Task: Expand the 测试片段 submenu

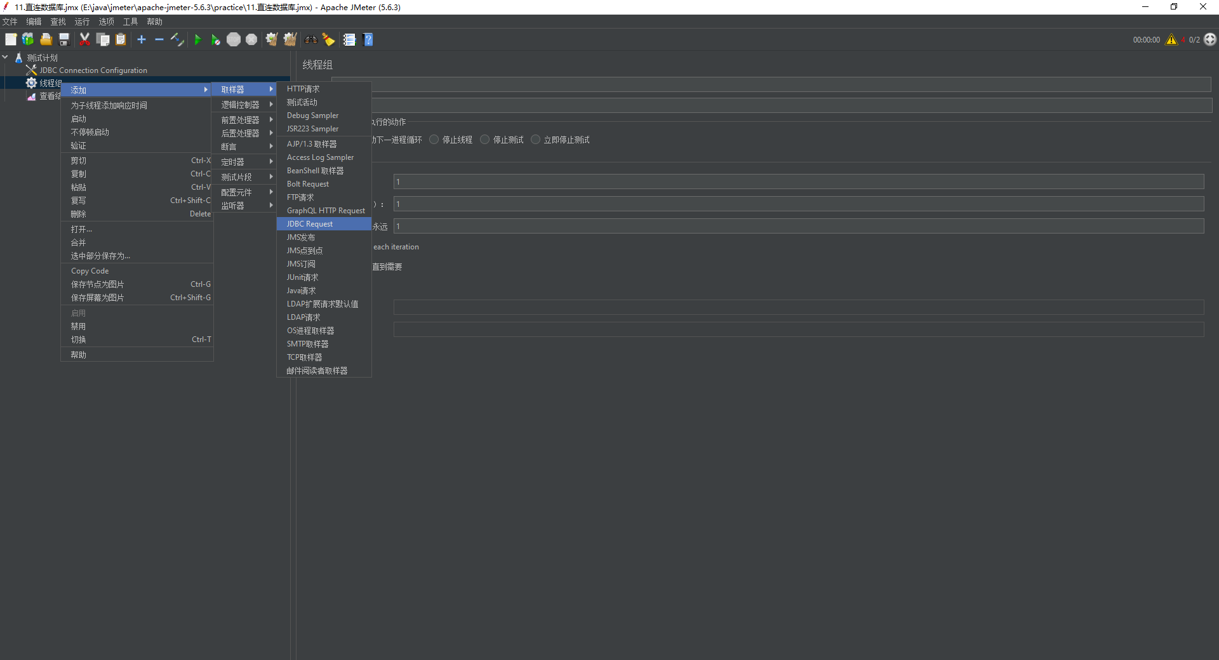Action: (x=244, y=177)
